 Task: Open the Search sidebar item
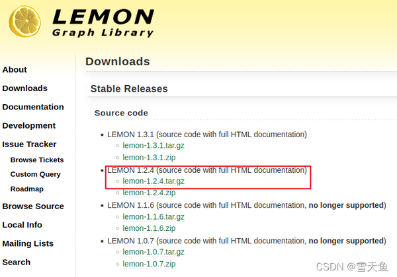pos(16,262)
